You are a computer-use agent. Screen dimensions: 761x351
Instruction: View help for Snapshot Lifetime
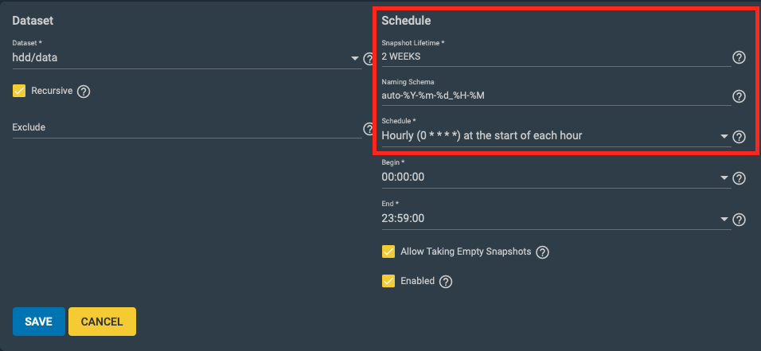tap(739, 57)
